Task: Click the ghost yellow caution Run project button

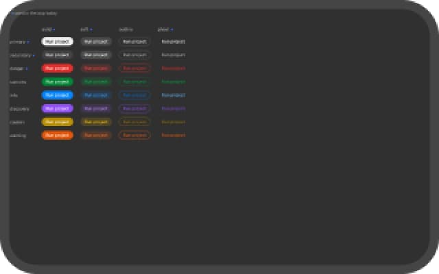Action: coord(174,122)
